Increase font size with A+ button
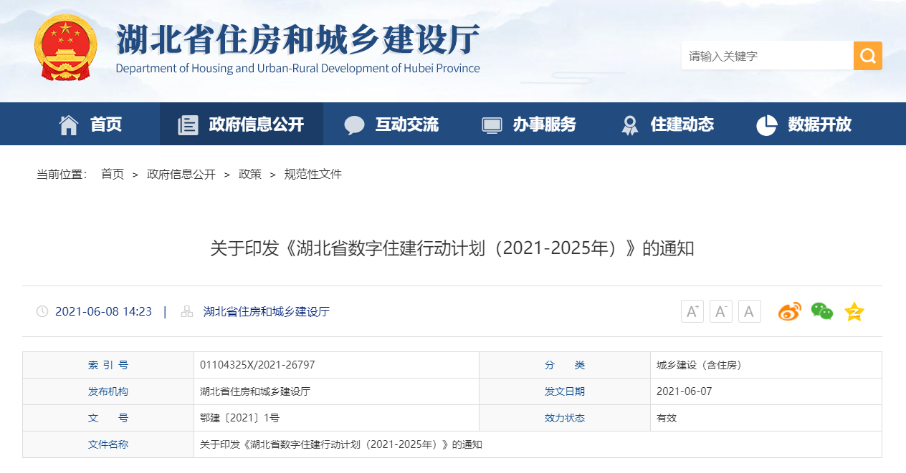Viewport: 906px width, 473px height. pos(692,311)
